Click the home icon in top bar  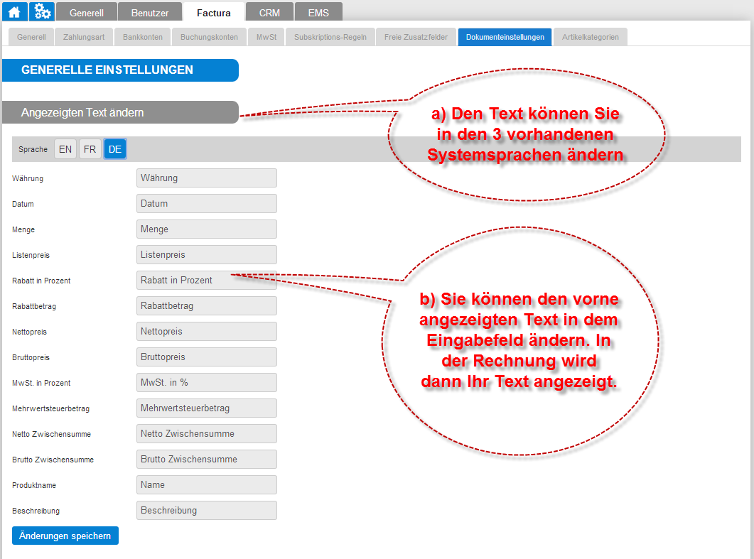coord(14,11)
